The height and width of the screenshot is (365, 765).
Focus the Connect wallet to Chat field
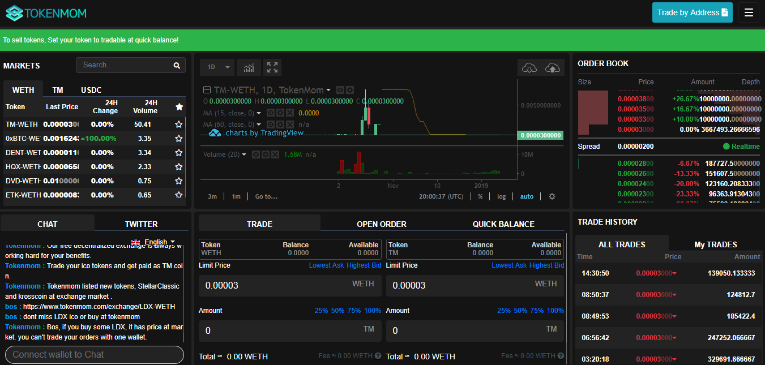click(x=95, y=355)
